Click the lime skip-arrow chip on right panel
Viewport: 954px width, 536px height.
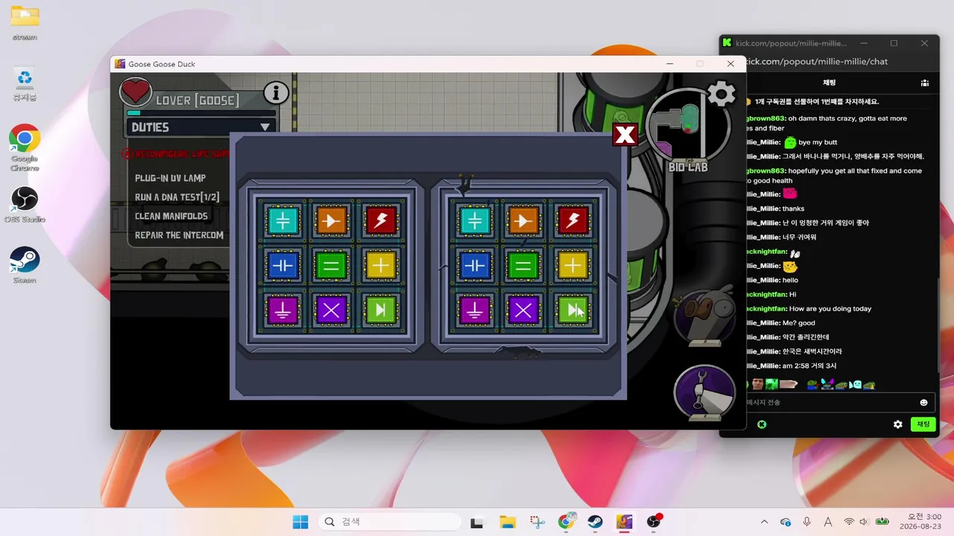(x=572, y=310)
